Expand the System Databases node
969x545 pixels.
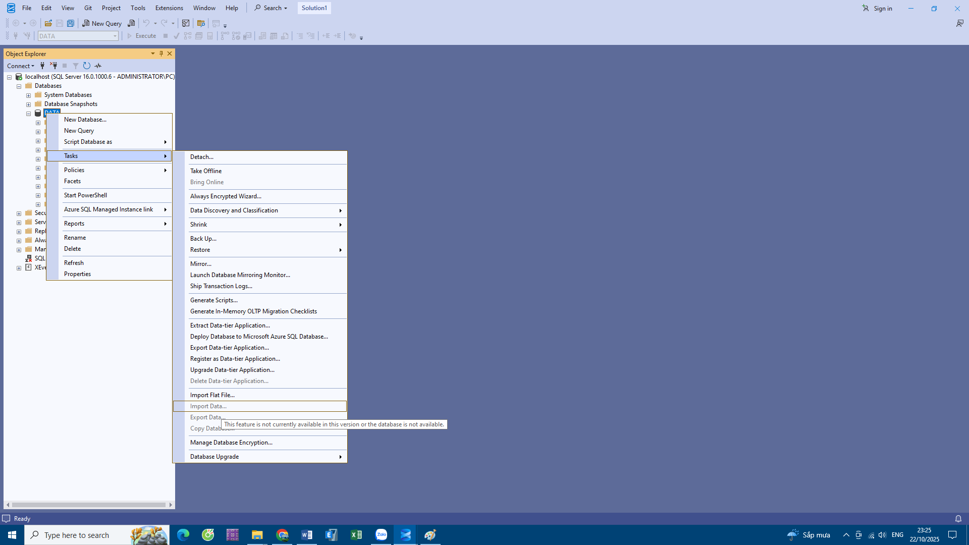pyautogui.click(x=29, y=95)
